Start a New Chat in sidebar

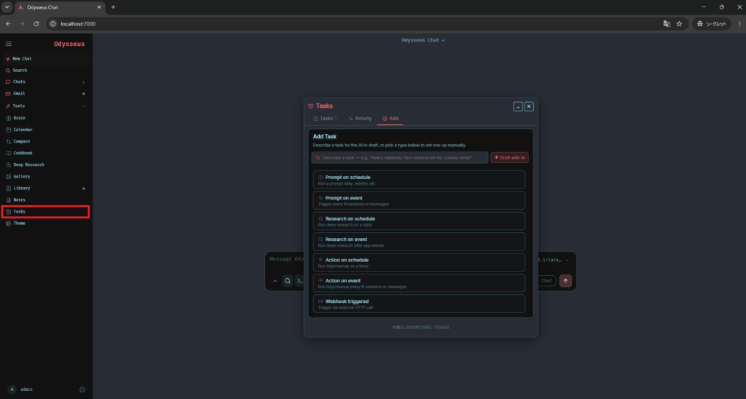tap(46, 58)
